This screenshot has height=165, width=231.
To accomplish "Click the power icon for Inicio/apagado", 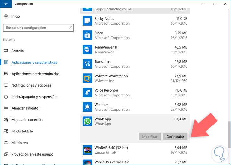I will (6, 97).
